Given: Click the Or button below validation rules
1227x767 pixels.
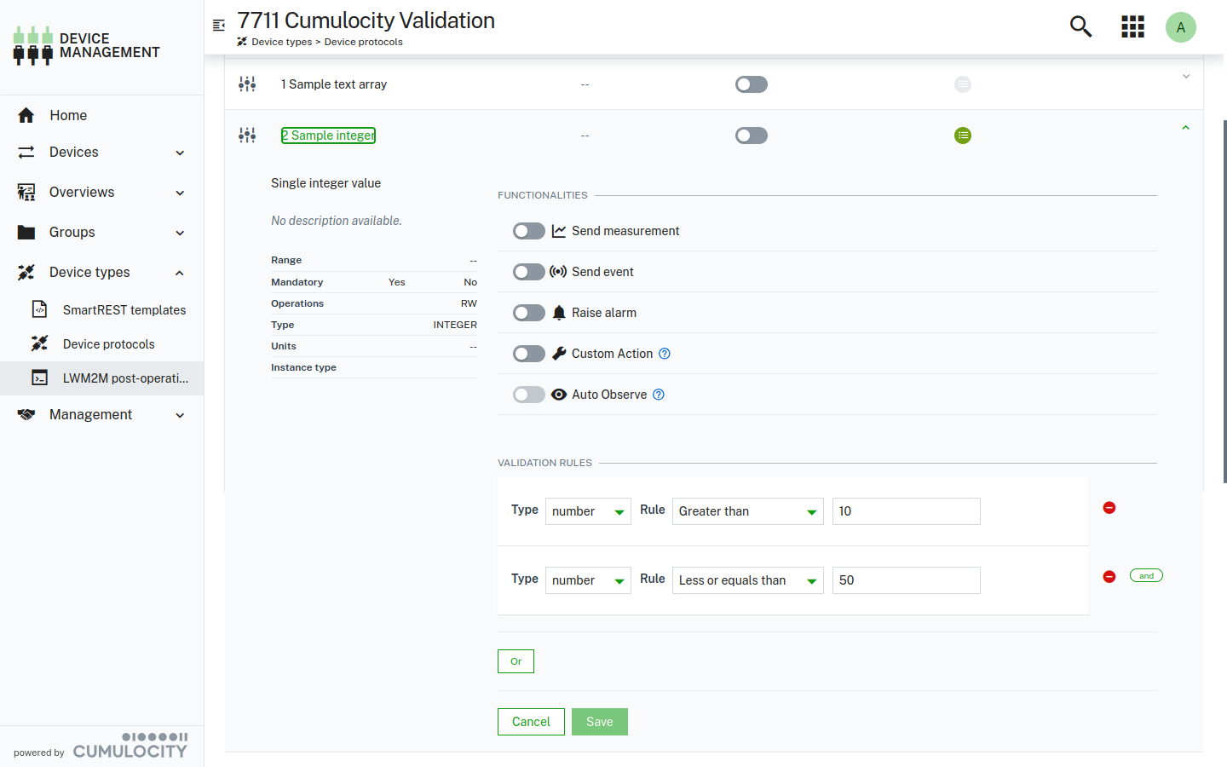Looking at the screenshot, I should (x=516, y=660).
